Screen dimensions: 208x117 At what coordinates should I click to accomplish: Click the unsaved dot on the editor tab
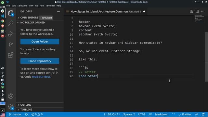coord(144,12)
